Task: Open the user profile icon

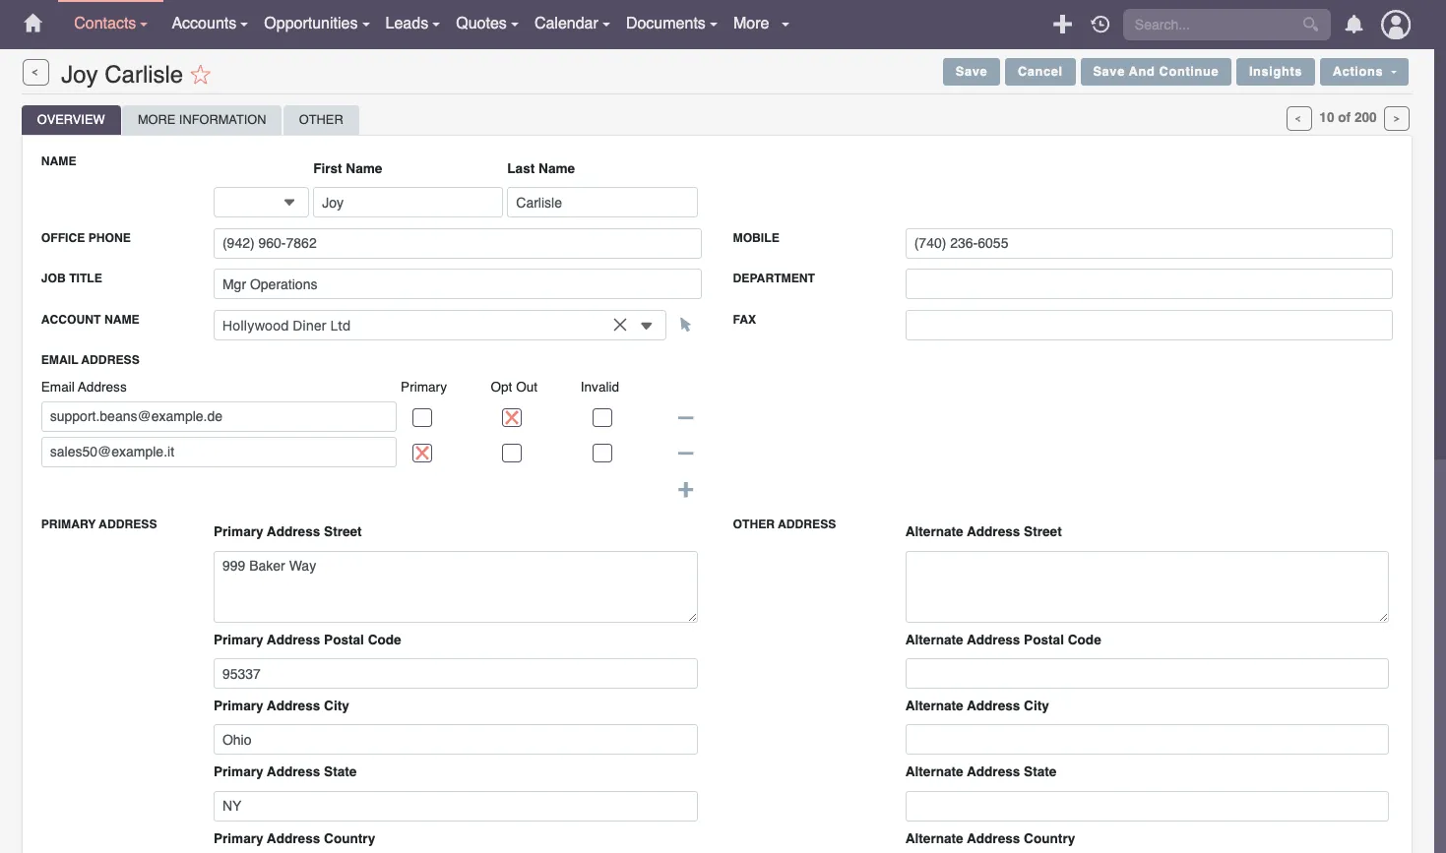Action: pos(1395,25)
